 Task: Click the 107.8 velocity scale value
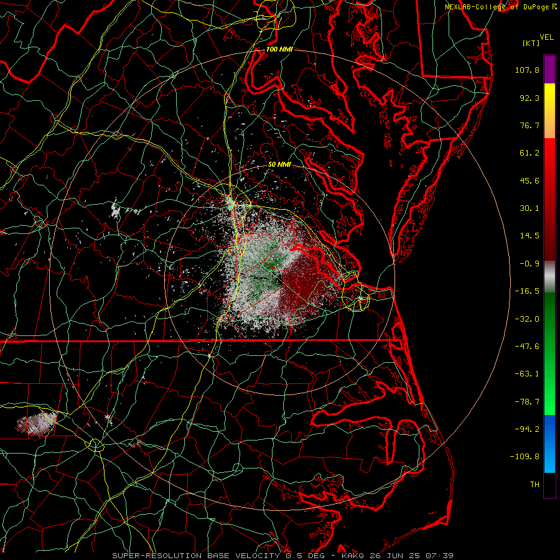pos(527,70)
